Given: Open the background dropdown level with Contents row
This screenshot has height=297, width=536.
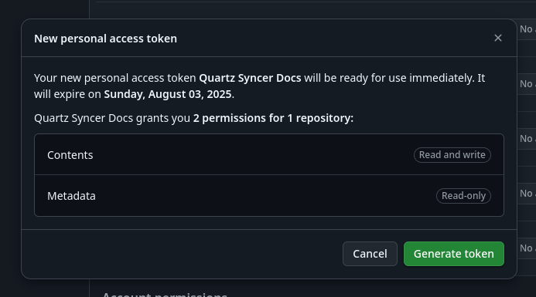Looking at the screenshot, I should (x=527, y=139).
